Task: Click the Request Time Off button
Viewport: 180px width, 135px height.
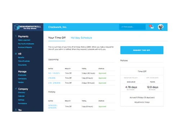Action: tap(142, 50)
